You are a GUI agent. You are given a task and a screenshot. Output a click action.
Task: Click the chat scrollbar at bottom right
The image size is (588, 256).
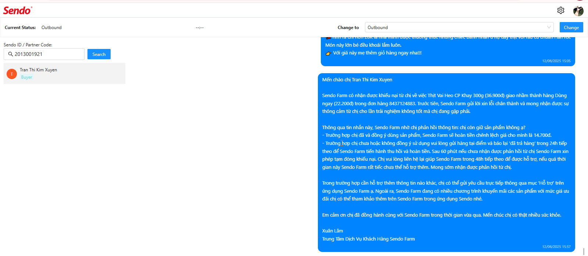[584, 251]
